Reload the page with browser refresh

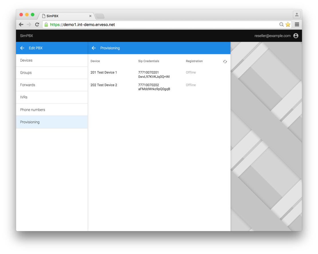(37, 25)
